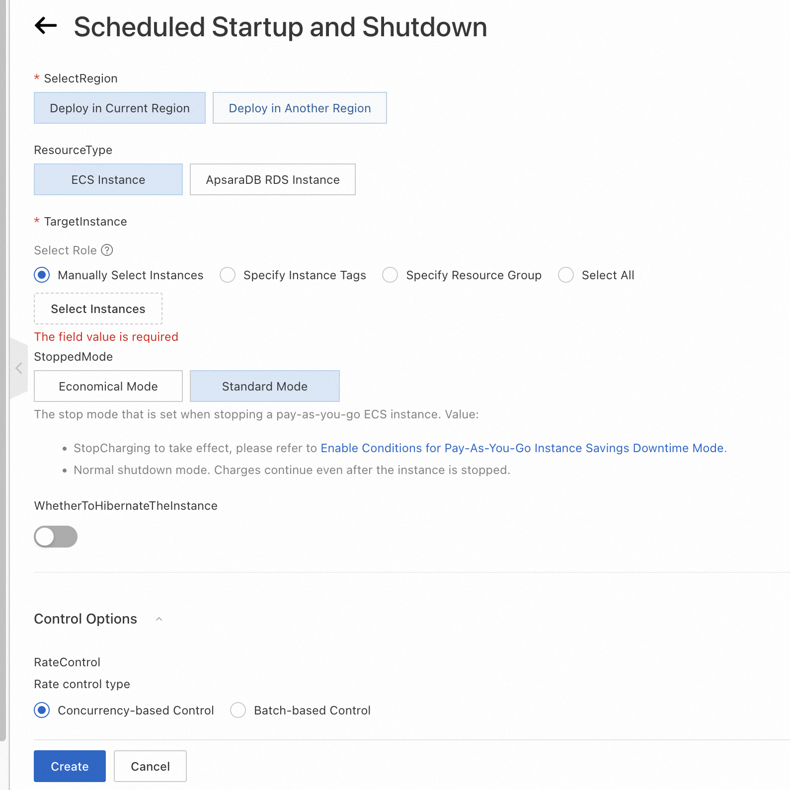The width and height of the screenshot is (790, 790).
Task: Collapse the Control Options section
Action: click(x=159, y=619)
